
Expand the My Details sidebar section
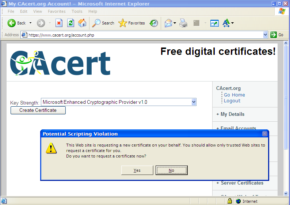232,114
